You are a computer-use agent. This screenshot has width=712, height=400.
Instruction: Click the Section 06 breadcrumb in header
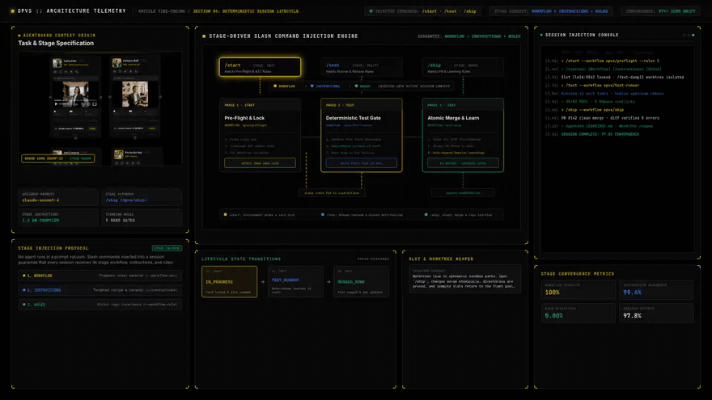[x=246, y=11]
